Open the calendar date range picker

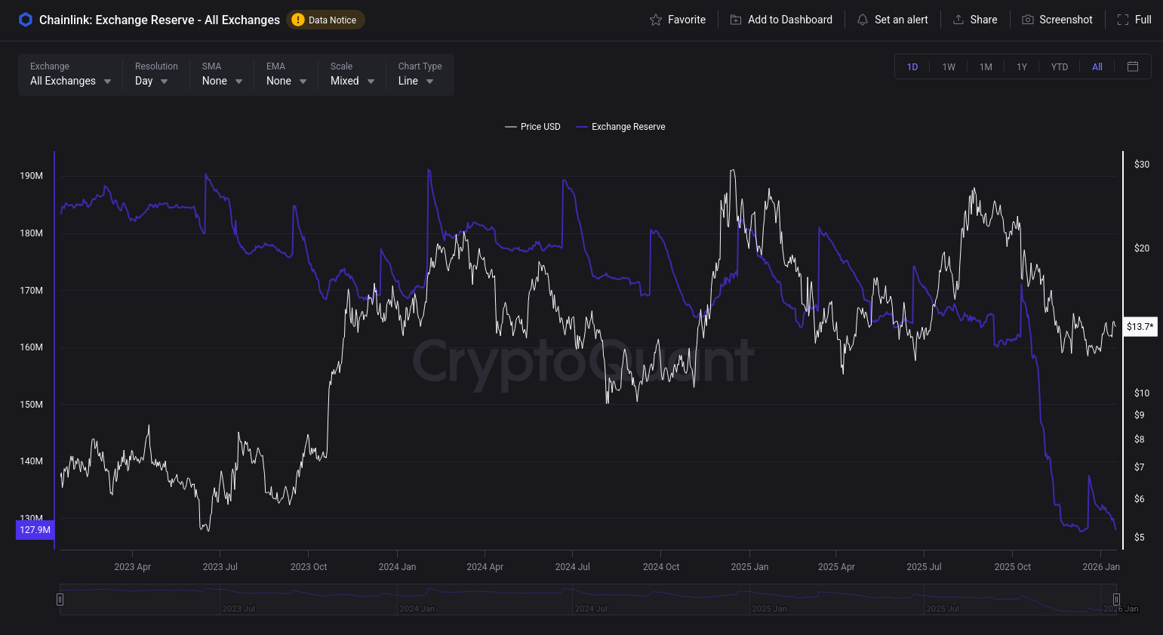pyautogui.click(x=1133, y=66)
